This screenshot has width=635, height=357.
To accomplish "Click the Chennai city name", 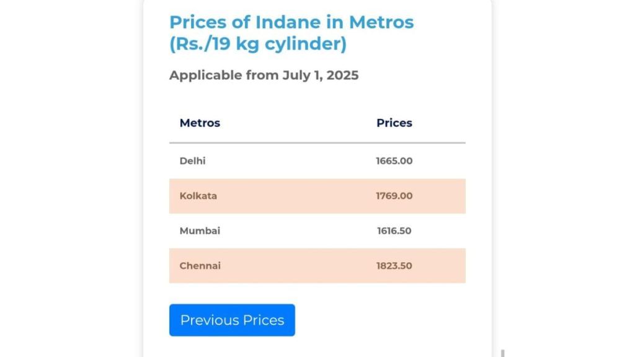I will (200, 265).
